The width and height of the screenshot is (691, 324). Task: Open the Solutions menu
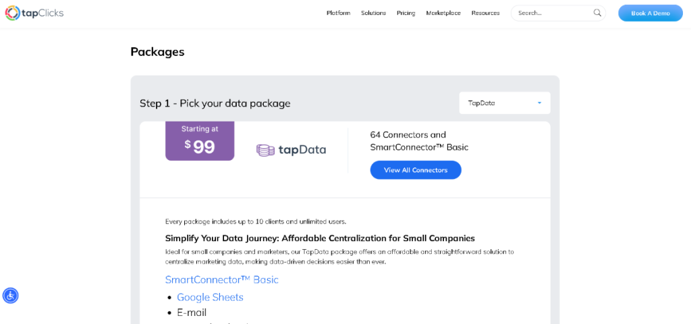click(x=373, y=13)
